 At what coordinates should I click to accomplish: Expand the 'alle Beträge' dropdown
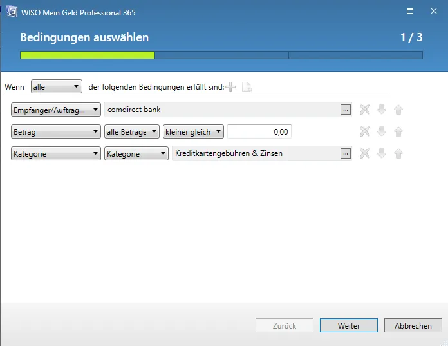pos(131,132)
